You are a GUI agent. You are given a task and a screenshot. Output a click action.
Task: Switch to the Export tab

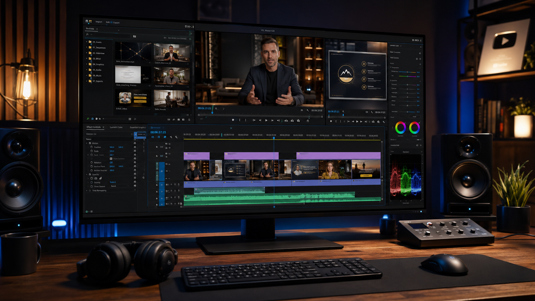coord(116,23)
